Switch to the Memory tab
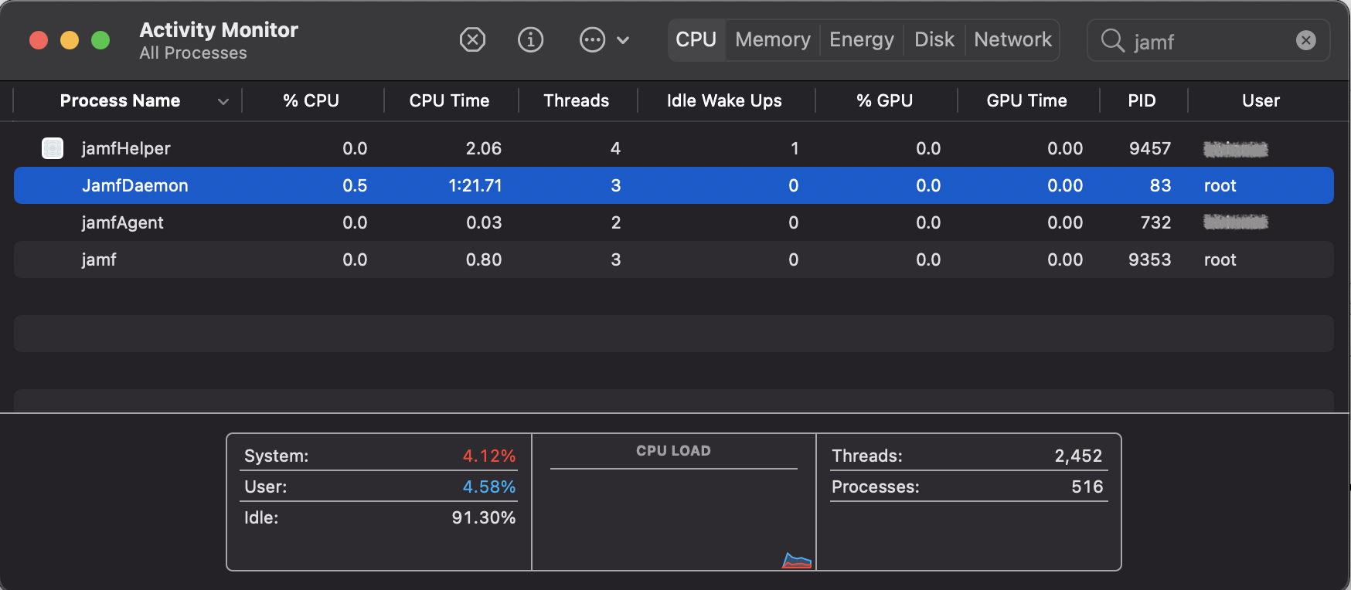1351x590 pixels. (x=772, y=39)
